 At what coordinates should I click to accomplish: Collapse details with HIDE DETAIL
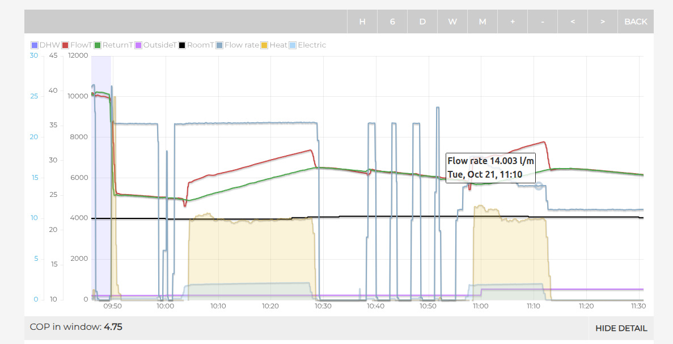(621, 328)
